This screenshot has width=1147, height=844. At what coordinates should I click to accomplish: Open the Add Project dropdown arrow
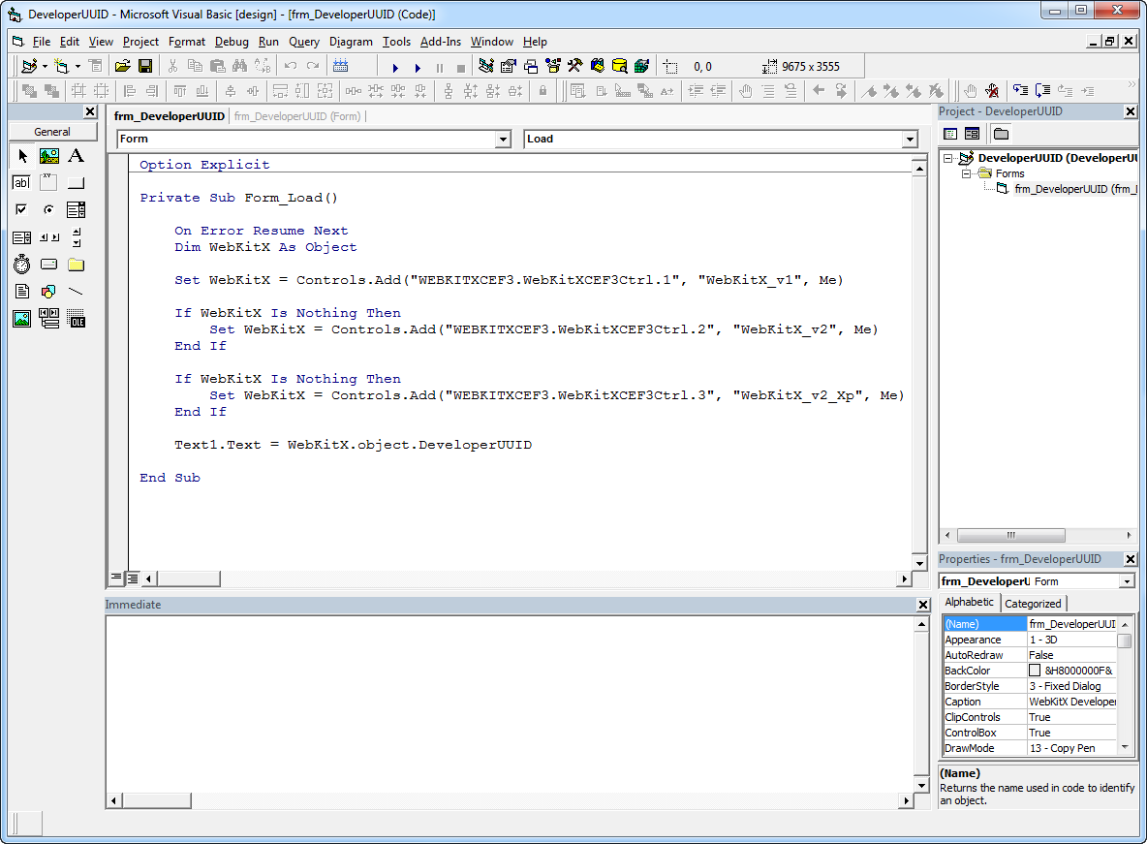(x=45, y=67)
